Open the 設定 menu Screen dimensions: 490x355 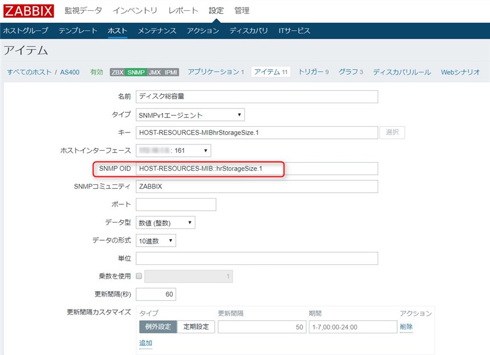[217, 11]
